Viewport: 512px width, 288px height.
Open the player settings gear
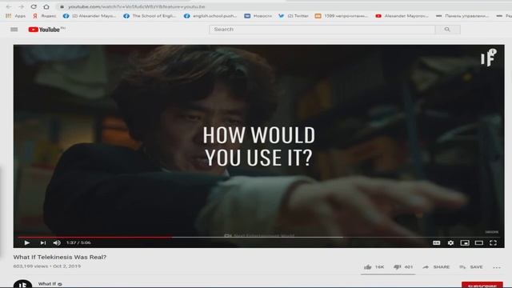(450, 242)
